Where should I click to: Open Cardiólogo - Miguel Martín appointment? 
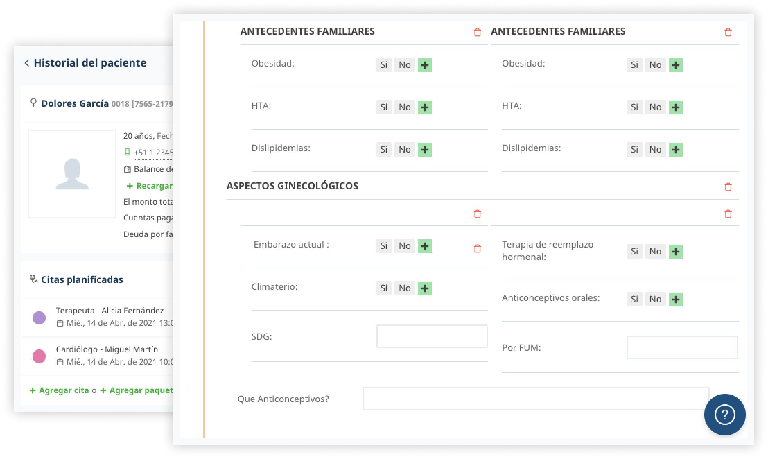[x=107, y=349]
